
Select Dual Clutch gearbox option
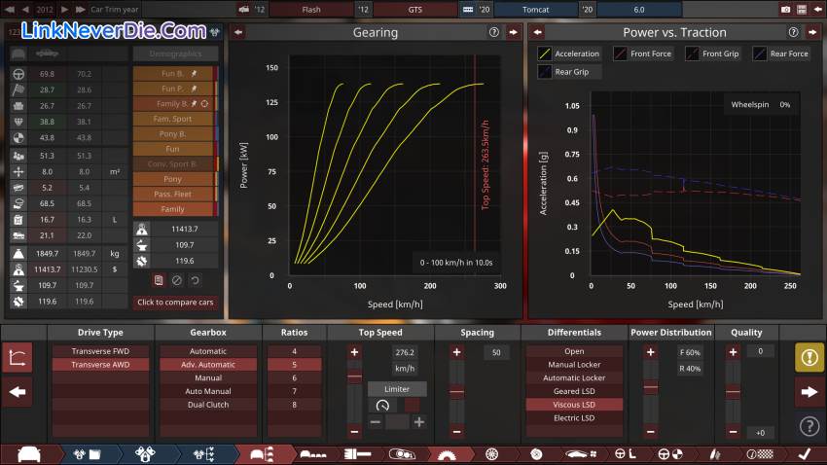[x=208, y=405]
